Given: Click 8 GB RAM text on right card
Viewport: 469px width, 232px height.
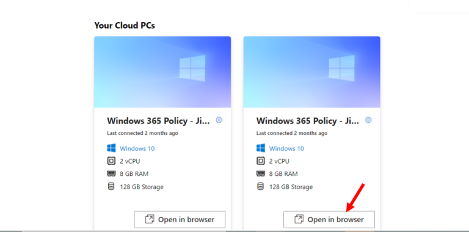Looking at the screenshot, I should (283, 174).
